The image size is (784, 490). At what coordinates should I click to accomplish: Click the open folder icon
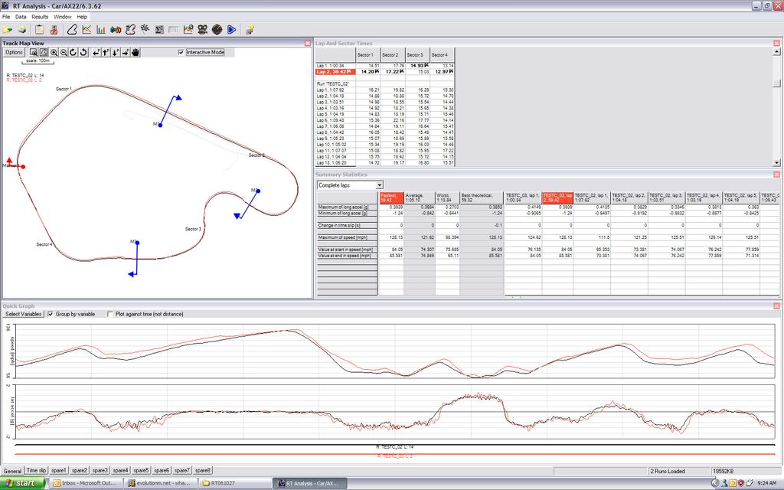tap(7, 30)
